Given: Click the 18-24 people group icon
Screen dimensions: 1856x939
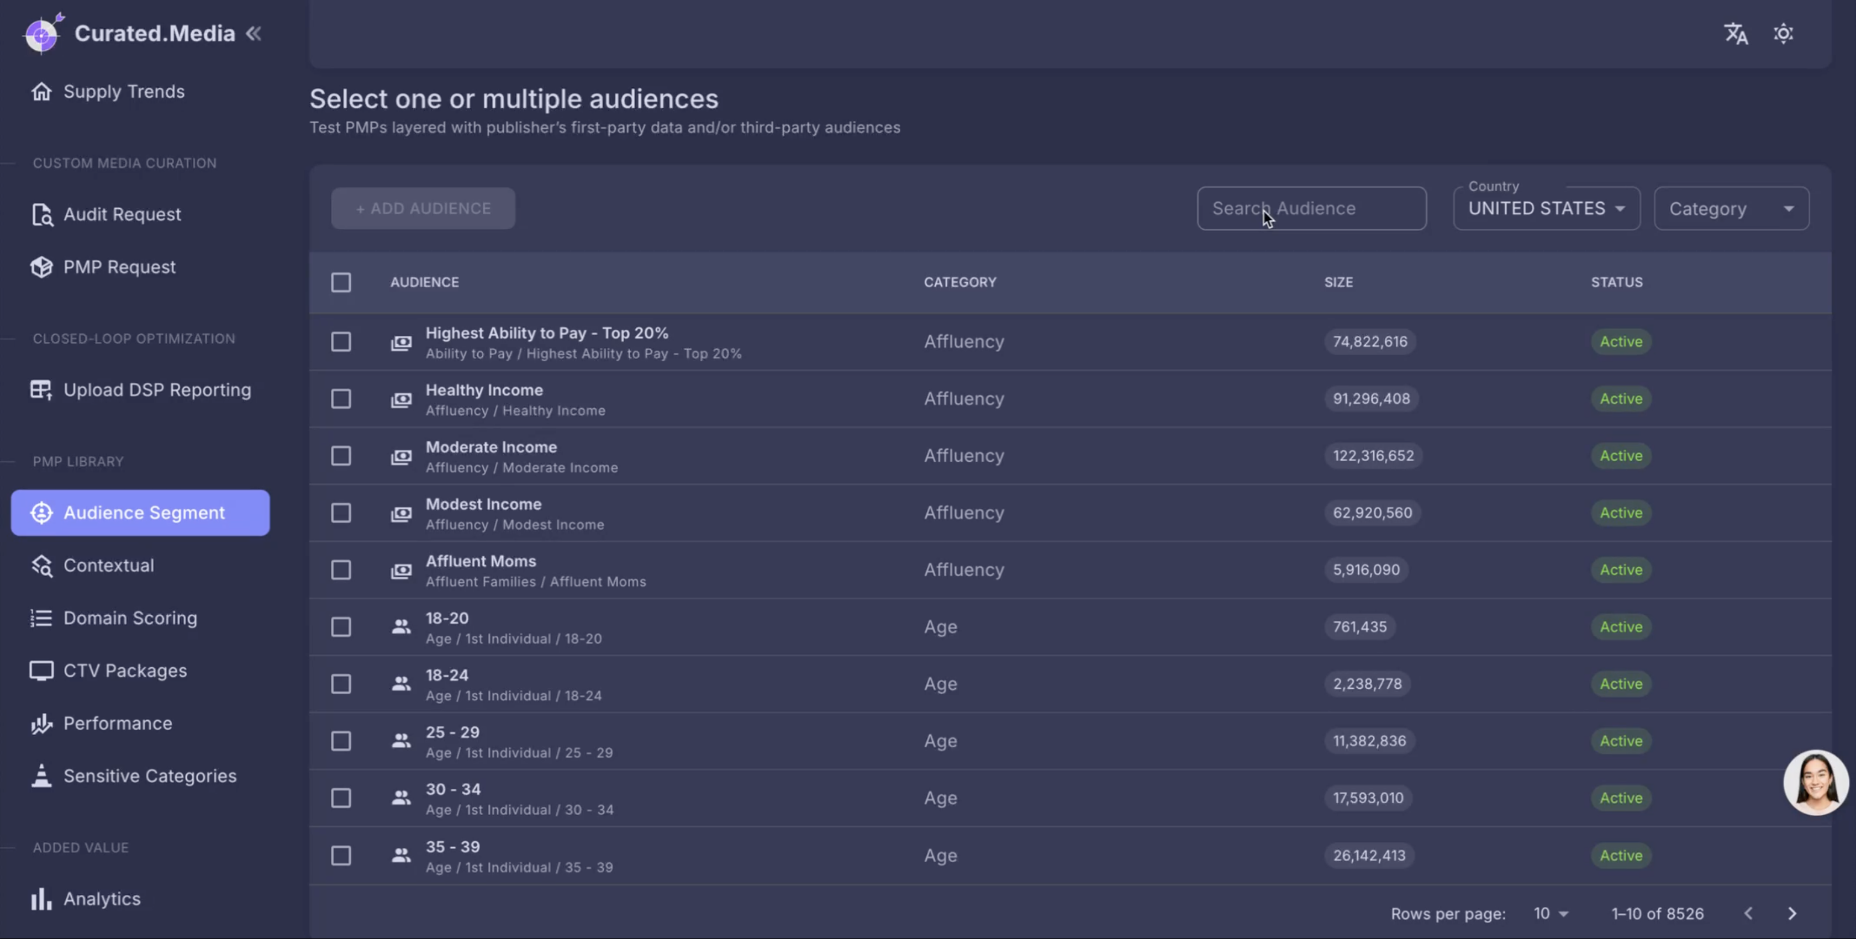Looking at the screenshot, I should click(402, 684).
